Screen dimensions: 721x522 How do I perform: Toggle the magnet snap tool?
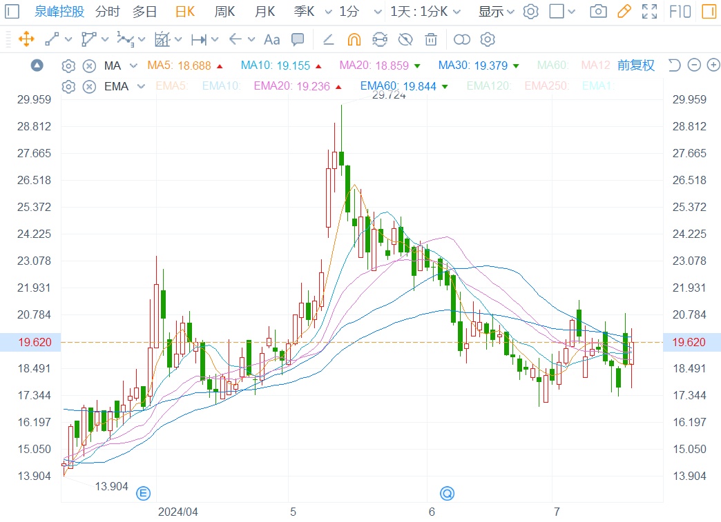354,40
